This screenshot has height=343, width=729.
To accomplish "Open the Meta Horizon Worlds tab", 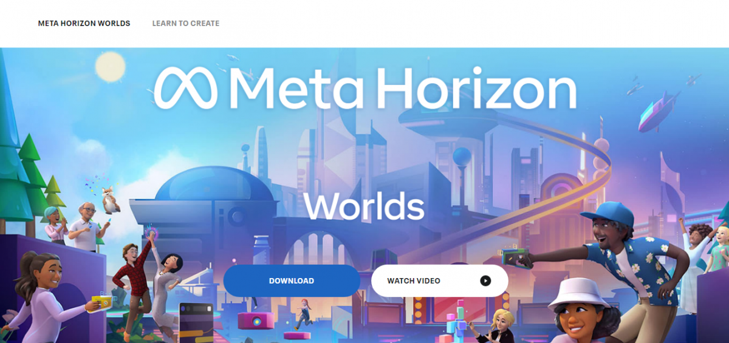I will [84, 24].
